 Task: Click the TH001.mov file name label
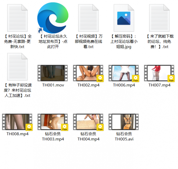click(x=53, y=85)
